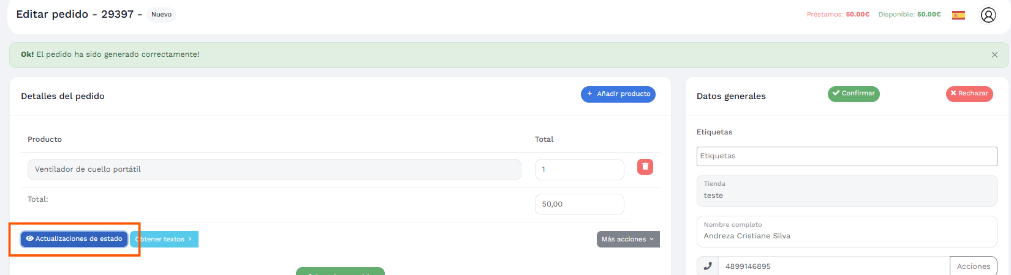Expand the Más acciones dropdown

point(628,239)
